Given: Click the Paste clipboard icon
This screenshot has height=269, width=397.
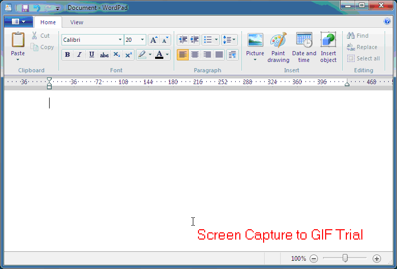Looking at the screenshot, I should [x=18, y=40].
